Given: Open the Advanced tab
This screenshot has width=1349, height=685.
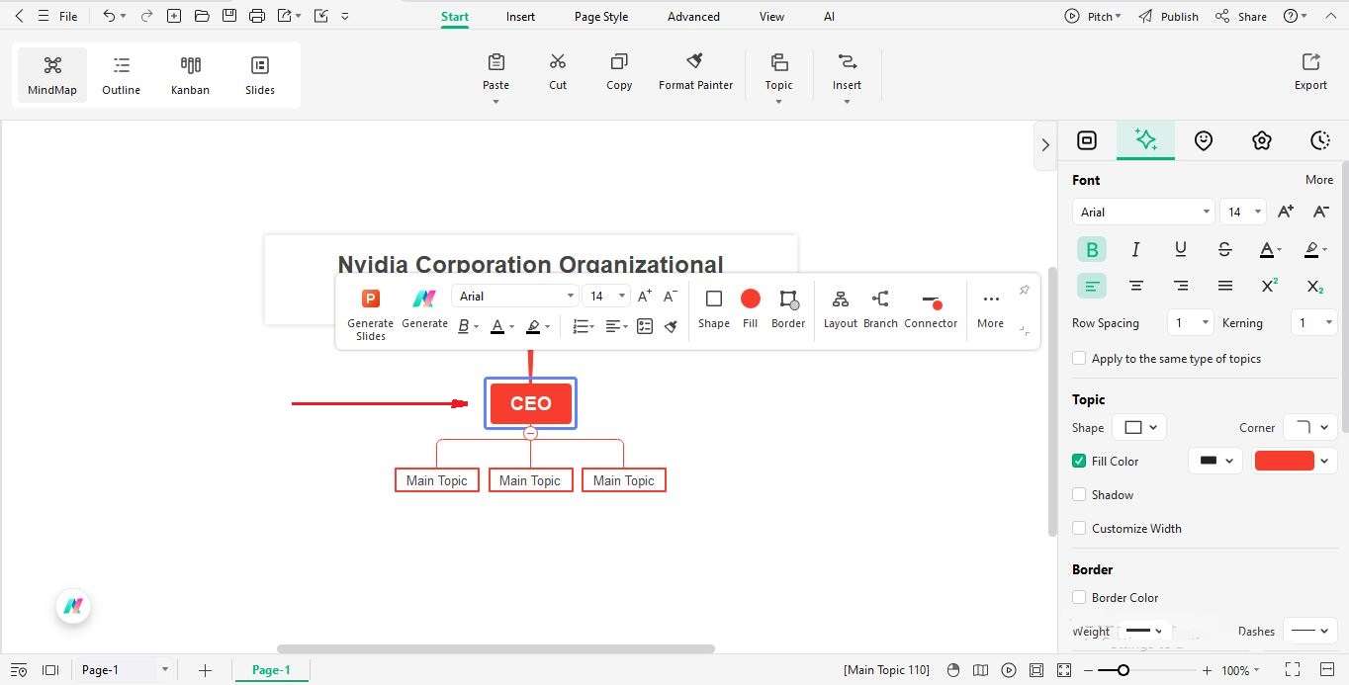Looking at the screenshot, I should point(693,17).
